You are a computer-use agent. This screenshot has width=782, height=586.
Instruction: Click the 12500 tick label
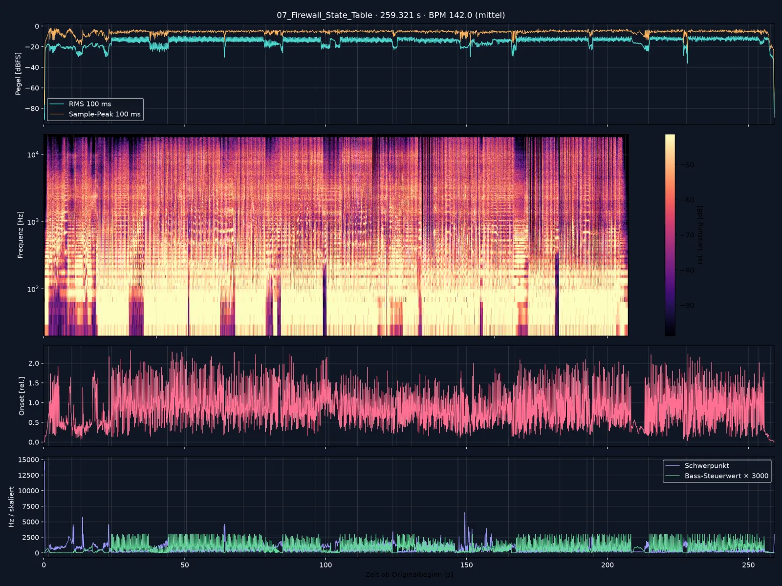[x=28, y=475]
